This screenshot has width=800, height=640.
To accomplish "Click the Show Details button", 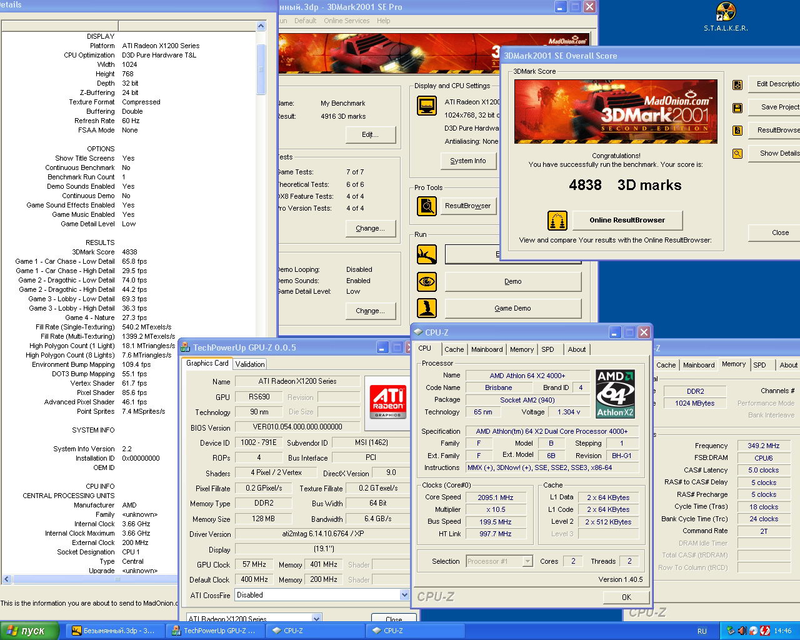I will [x=775, y=154].
